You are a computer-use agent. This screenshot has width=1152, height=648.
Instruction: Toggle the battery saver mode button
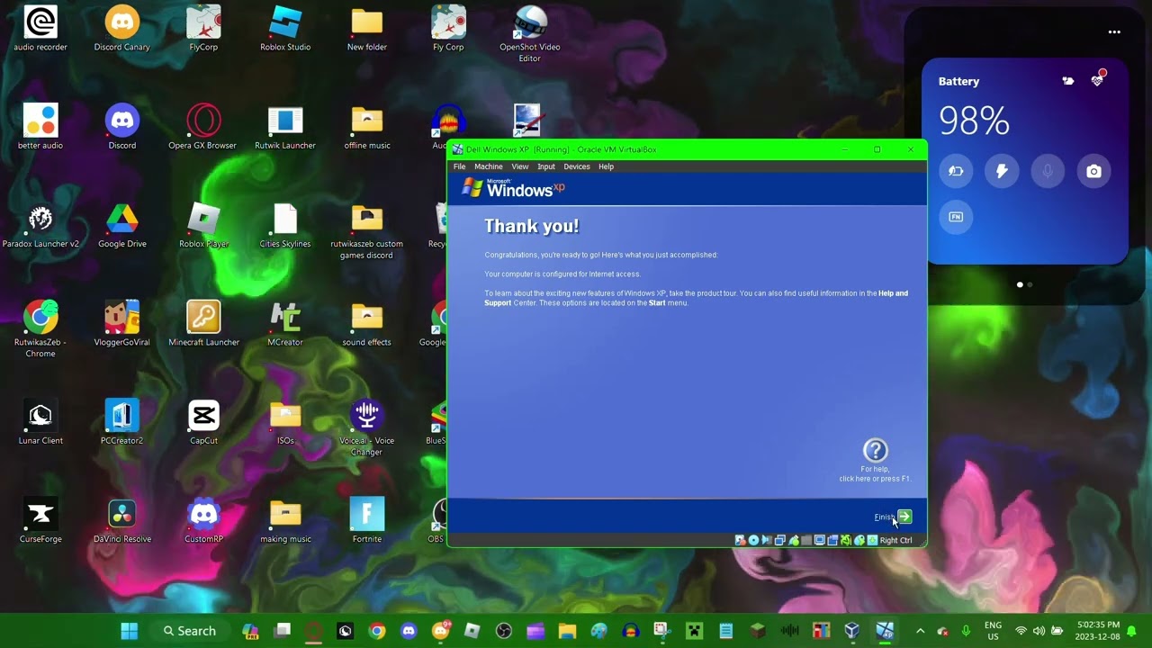point(956,171)
